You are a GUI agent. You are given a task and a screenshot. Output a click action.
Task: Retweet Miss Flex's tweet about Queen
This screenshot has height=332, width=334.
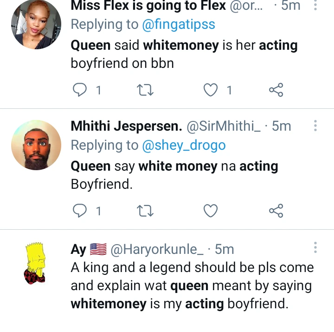tap(145, 90)
